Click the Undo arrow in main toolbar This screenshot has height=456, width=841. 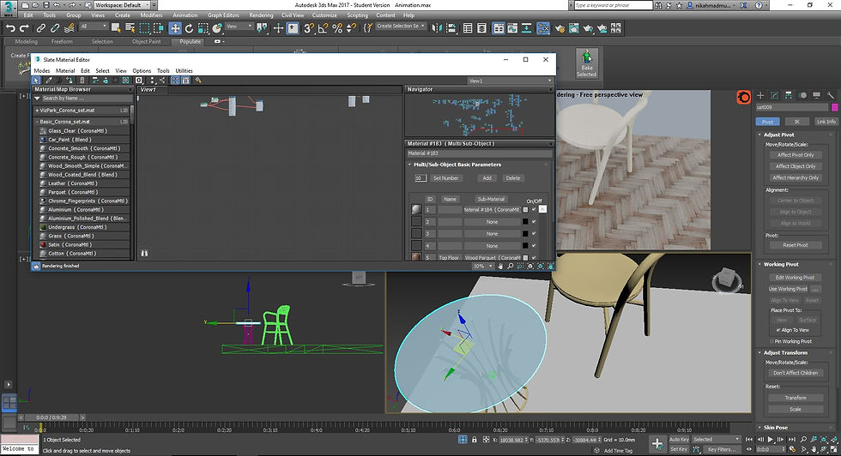pos(10,28)
